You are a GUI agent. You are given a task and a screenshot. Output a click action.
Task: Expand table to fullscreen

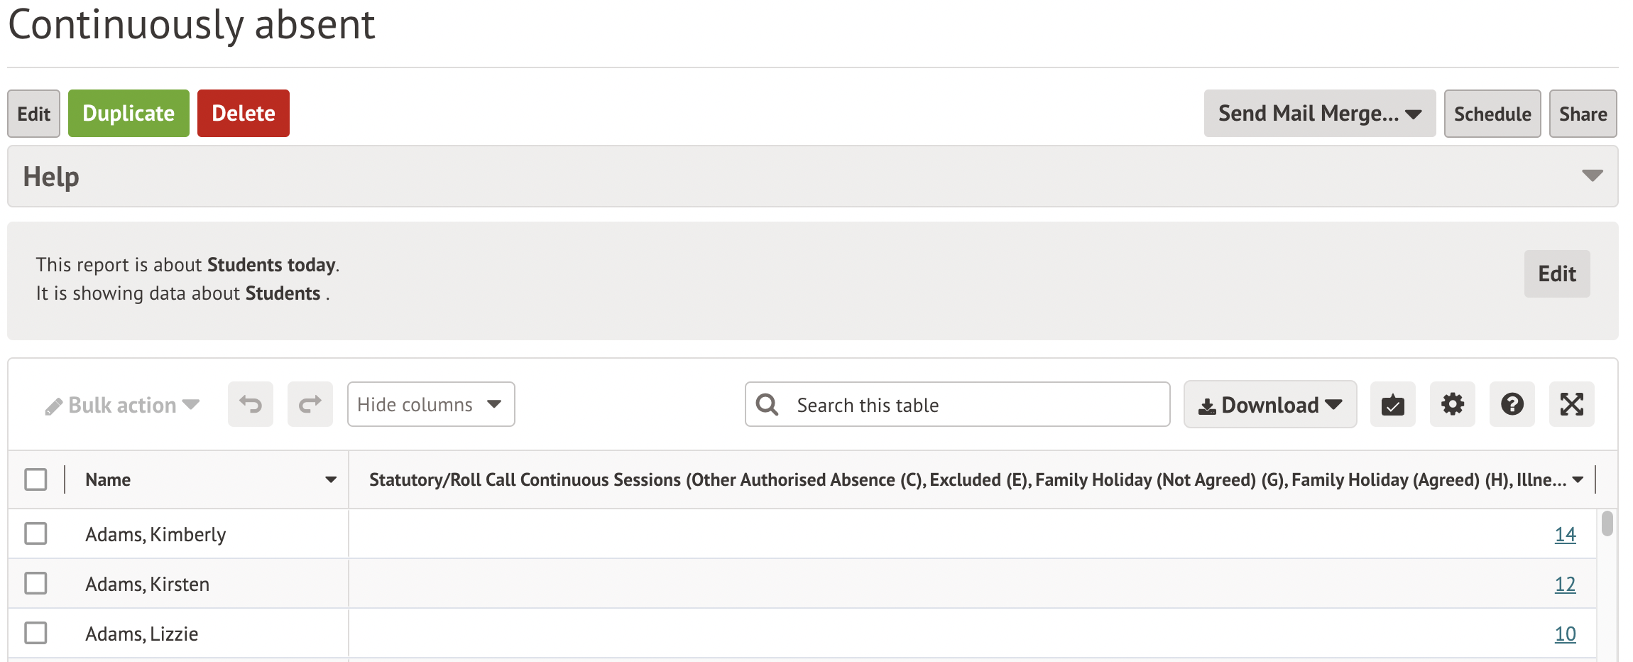pyautogui.click(x=1571, y=404)
